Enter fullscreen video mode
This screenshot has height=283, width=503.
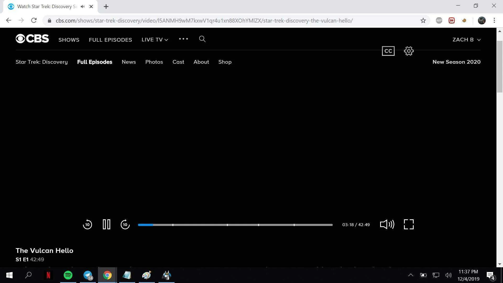click(409, 224)
